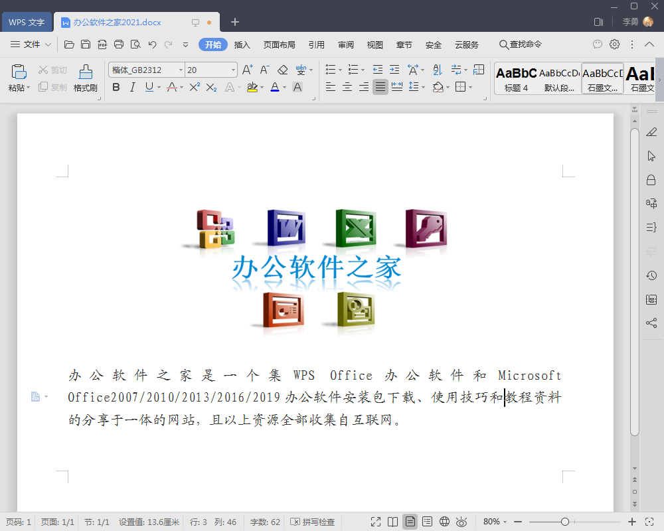Apply the 标题 4 style

[x=516, y=79]
